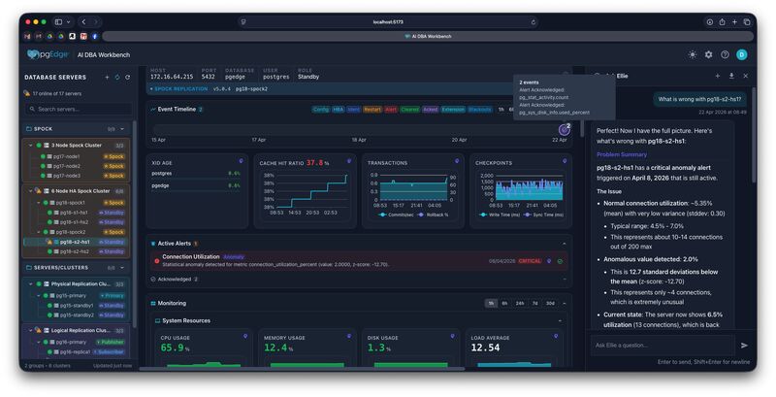Collapse the Monitoring section
This screenshot has height=397, width=776.
pyautogui.click(x=565, y=303)
